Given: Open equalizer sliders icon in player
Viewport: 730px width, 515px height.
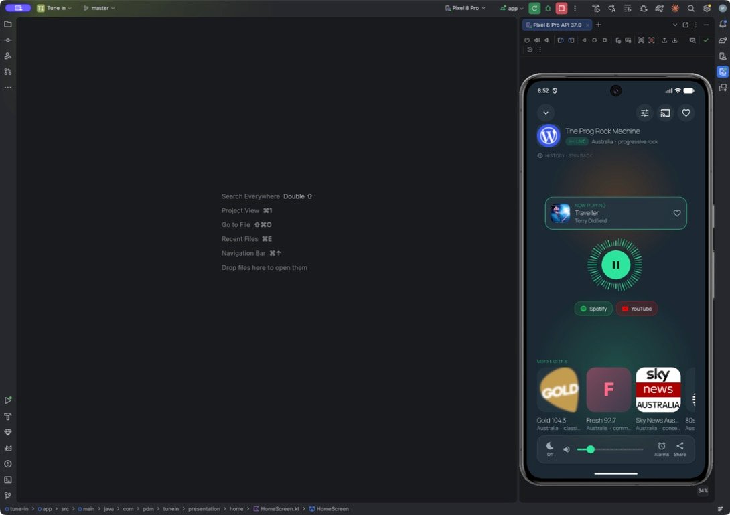Looking at the screenshot, I should click(x=645, y=113).
